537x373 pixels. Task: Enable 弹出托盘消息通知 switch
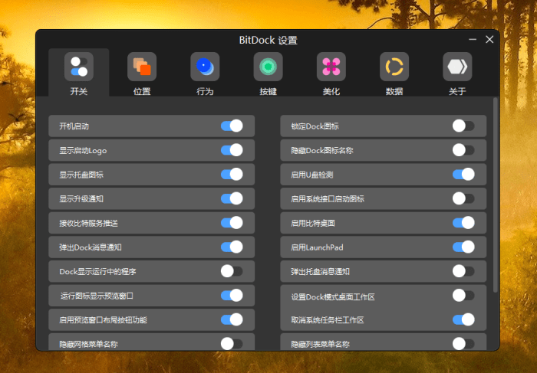pos(463,271)
